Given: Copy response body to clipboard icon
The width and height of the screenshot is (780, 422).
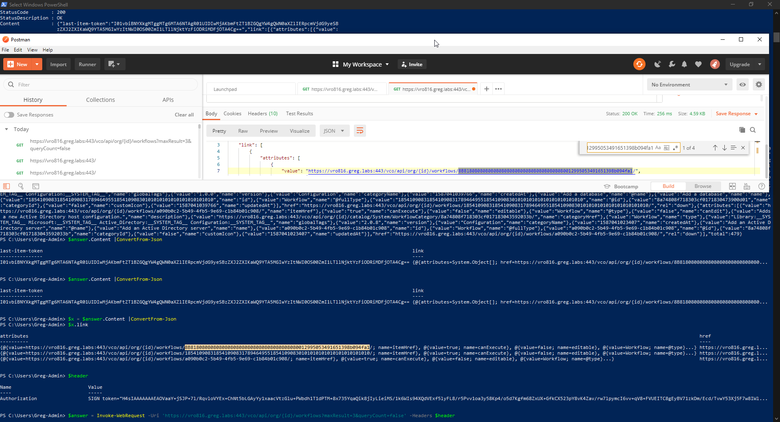Looking at the screenshot, I should [x=742, y=130].
